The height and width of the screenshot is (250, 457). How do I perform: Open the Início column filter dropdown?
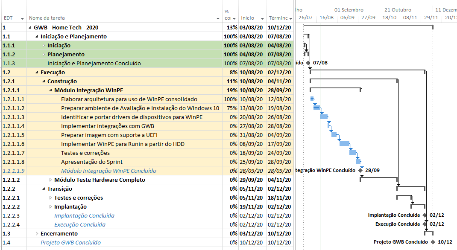(x=262, y=19)
